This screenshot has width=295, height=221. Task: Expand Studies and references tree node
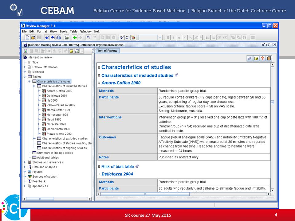point(25,162)
